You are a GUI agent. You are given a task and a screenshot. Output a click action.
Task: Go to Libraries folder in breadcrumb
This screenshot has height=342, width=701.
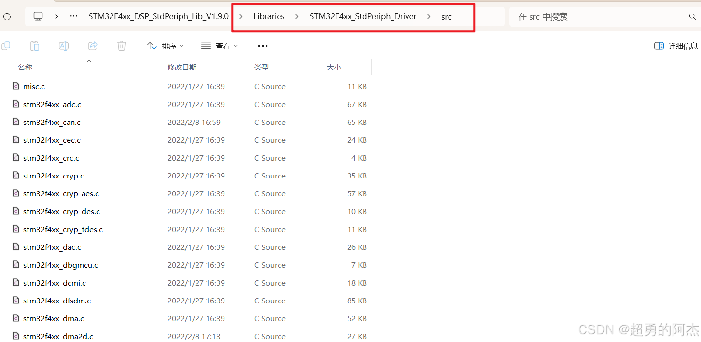pyautogui.click(x=269, y=16)
